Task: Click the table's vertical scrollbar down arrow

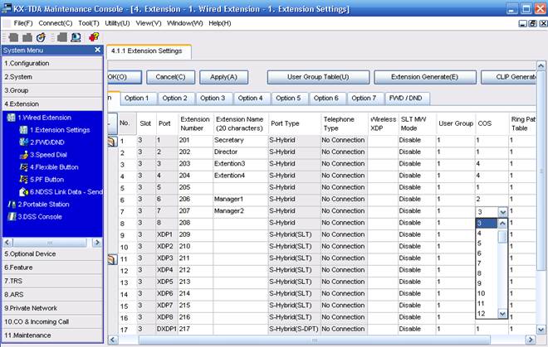Action: [x=541, y=330]
